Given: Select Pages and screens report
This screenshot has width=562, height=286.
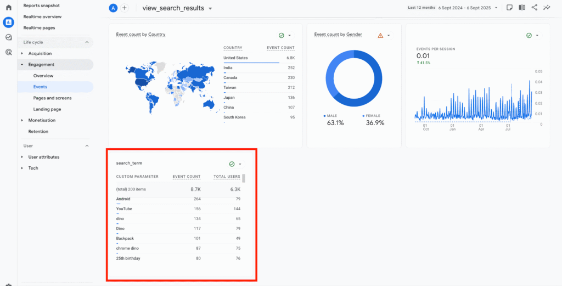Looking at the screenshot, I should tap(52, 98).
